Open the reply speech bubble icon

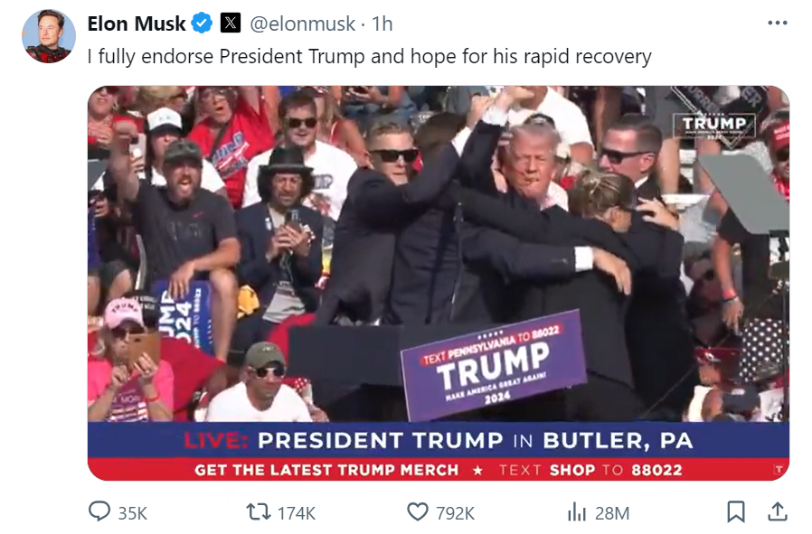99,511
